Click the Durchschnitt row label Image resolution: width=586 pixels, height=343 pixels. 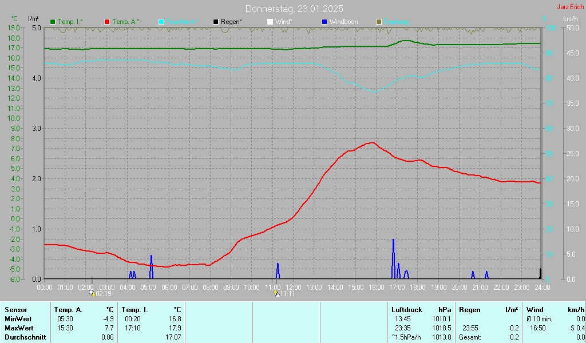pyautogui.click(x=23, y=337)
